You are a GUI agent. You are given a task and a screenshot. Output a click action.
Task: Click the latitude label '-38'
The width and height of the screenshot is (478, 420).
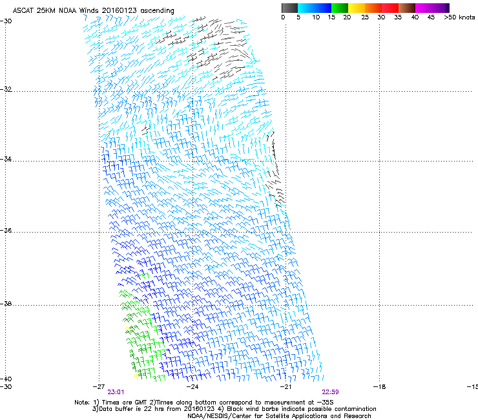pyautogui.click(x=6, y=304)
